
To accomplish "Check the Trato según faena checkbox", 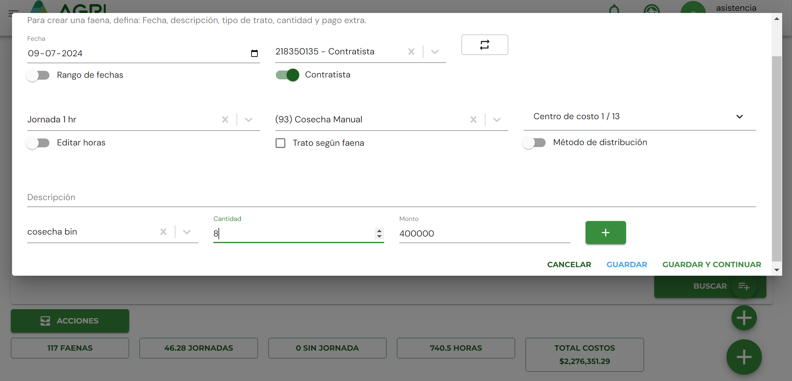I will tap(280, 143).
